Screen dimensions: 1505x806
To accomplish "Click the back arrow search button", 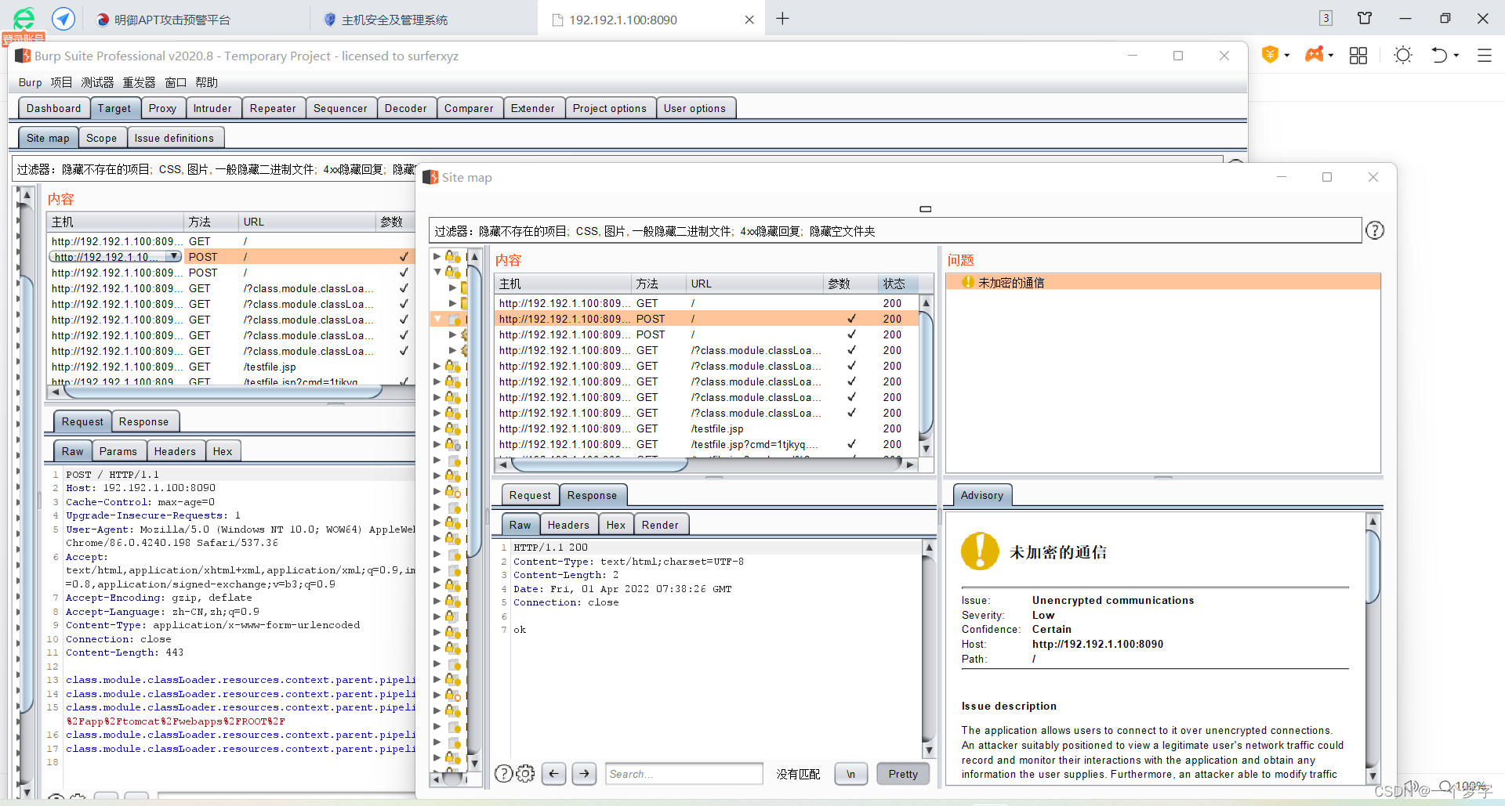I will pos(553,774).
